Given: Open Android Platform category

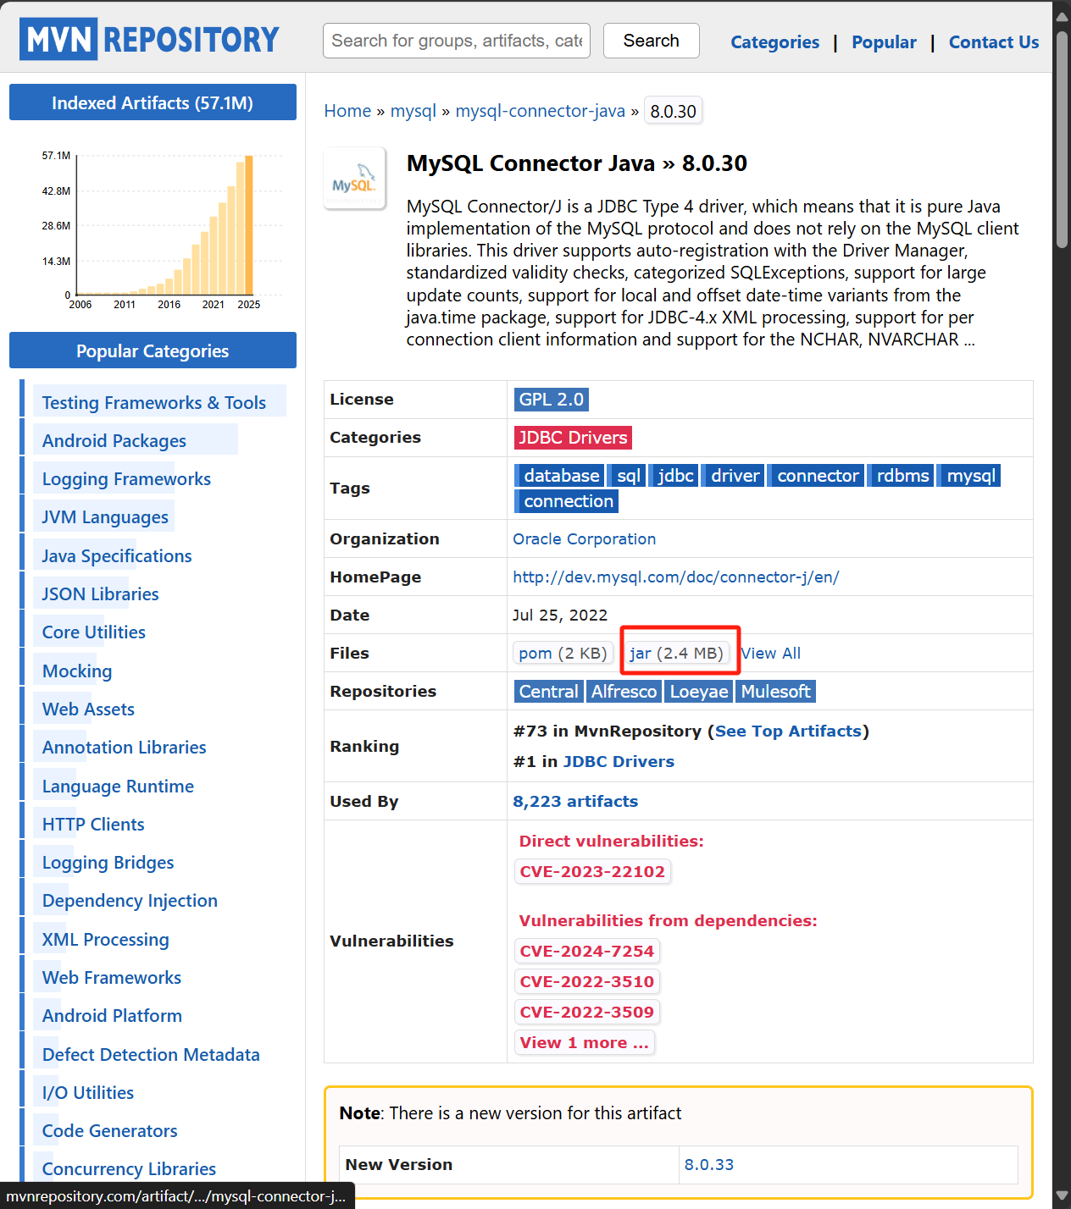Looking at the screenshot, I should pos(112,1016).
